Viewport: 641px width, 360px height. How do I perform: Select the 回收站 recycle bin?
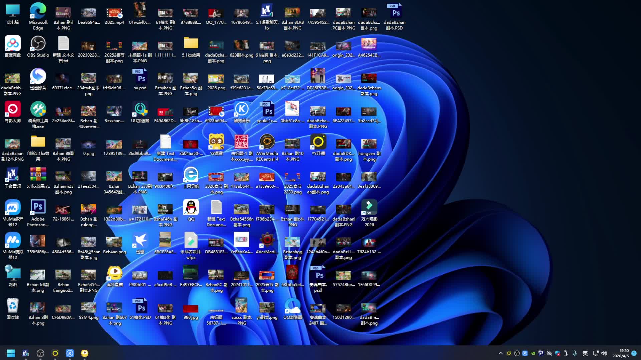[x=13, y=306]
